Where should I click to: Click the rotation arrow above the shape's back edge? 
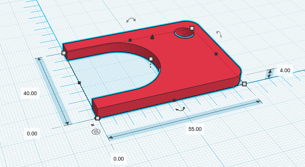coord(131,20)
